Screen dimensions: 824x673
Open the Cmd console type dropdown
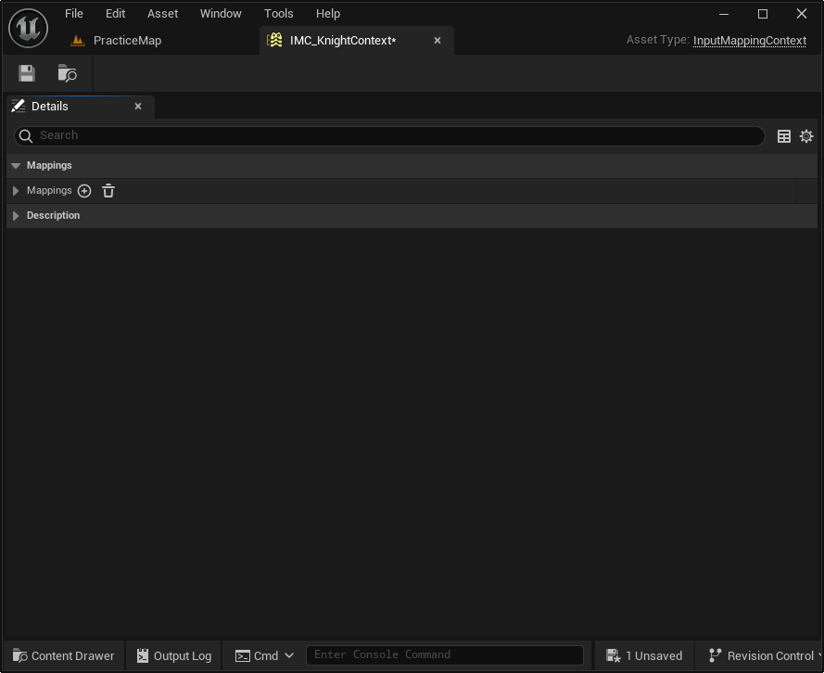264,655
